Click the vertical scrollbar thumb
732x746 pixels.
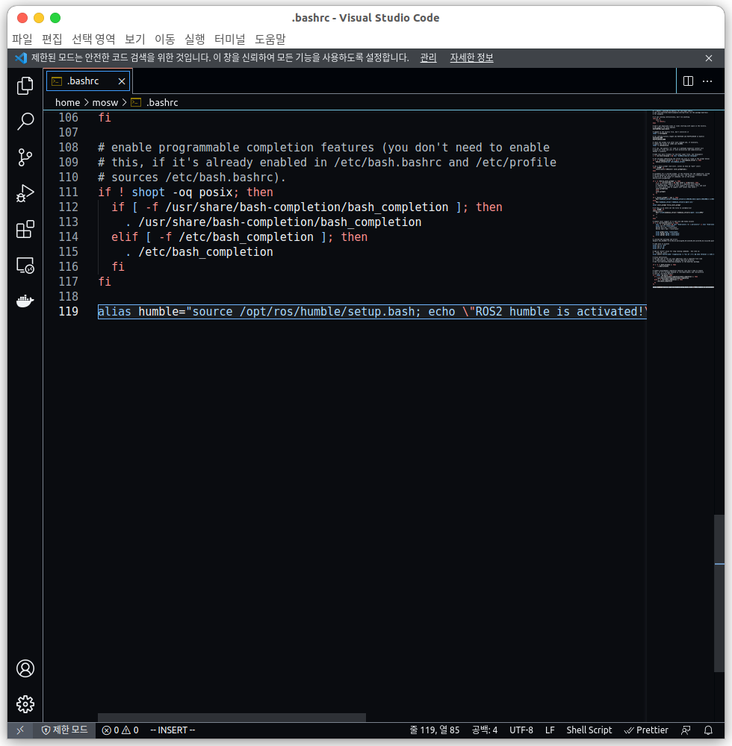[719, 594]
